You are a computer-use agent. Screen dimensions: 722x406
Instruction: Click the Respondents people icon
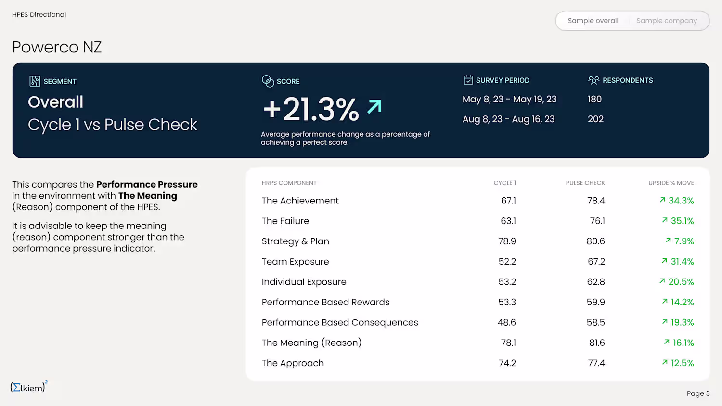click(x=593, y=80)
